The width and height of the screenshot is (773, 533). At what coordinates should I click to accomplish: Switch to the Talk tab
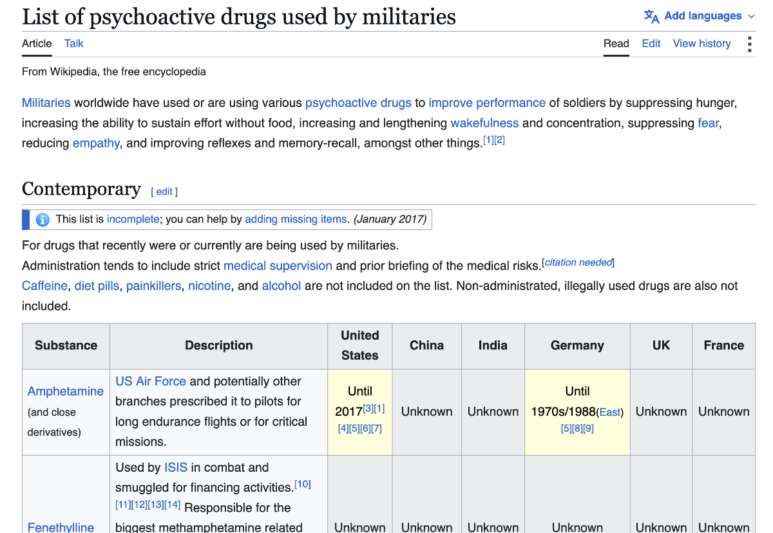click(74, 44)
